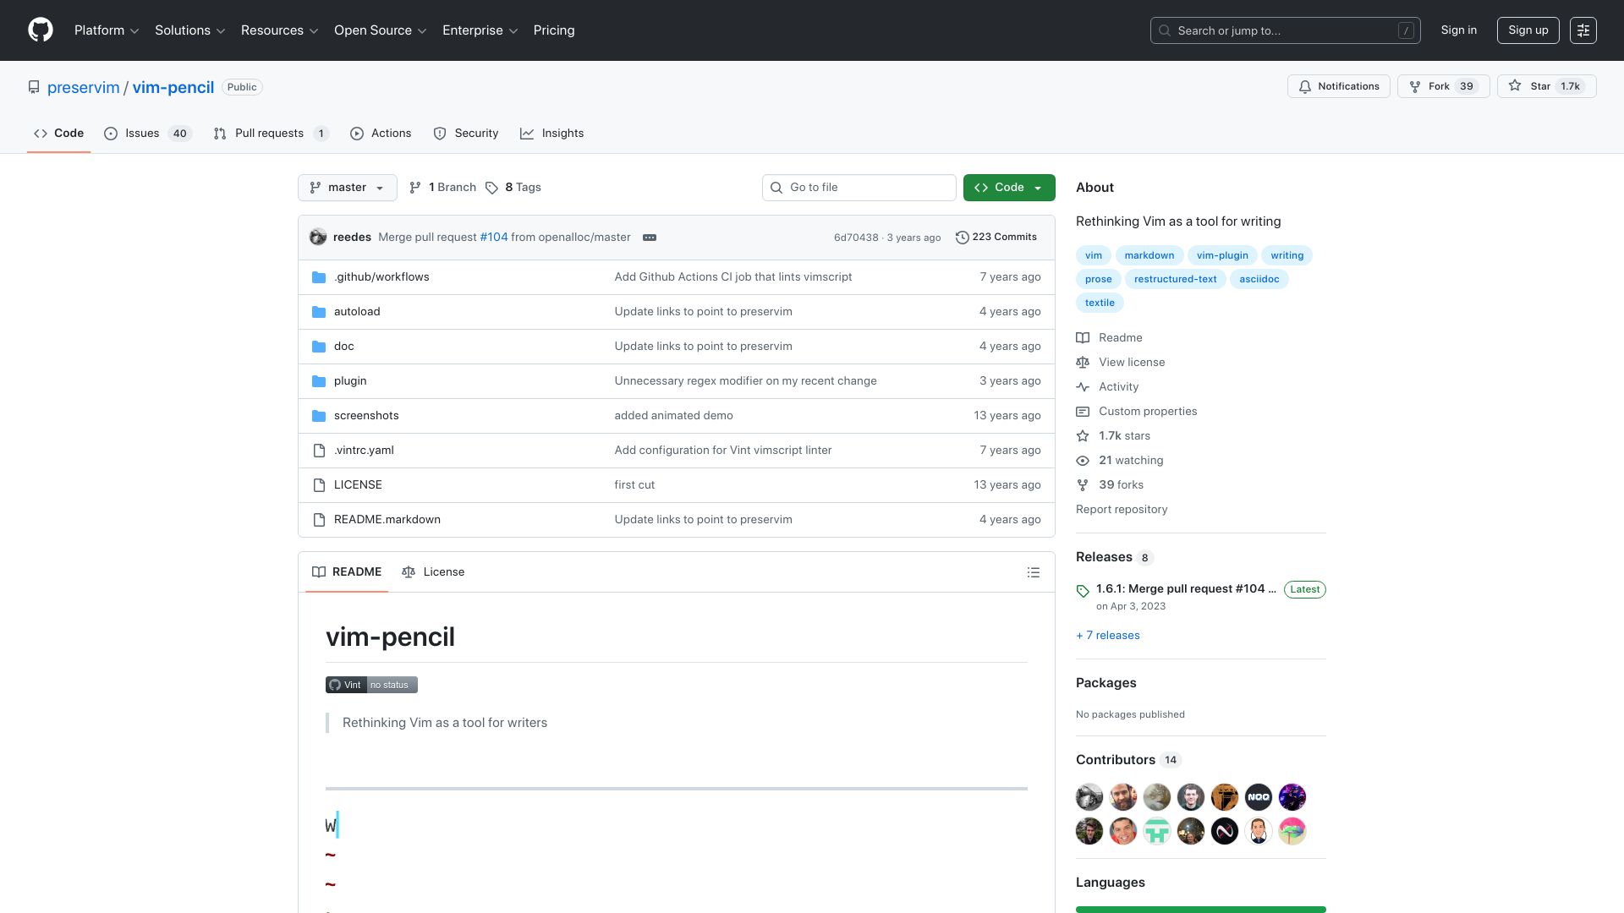
Task: Select the License tab in README panel
Action: (433, 572)
